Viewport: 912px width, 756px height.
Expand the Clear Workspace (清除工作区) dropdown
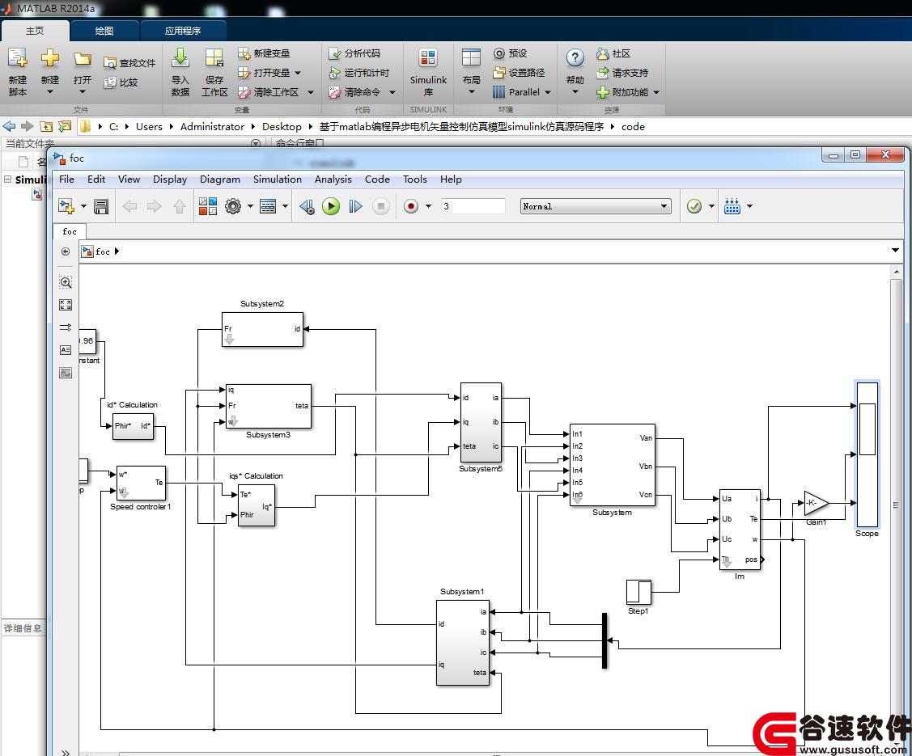click(311, 92)
